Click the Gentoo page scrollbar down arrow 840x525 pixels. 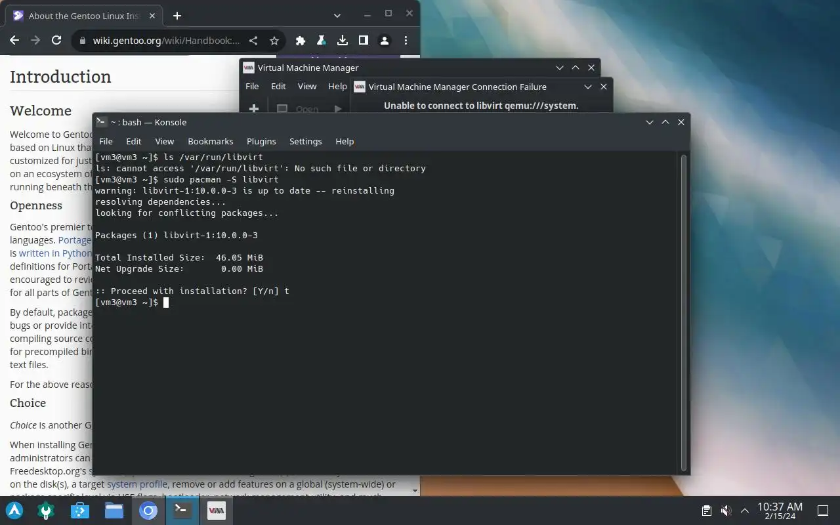click(x=415, y=490)
